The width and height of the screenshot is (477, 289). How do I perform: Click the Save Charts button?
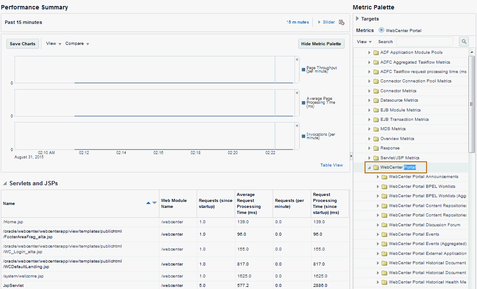tap(23, 44)
